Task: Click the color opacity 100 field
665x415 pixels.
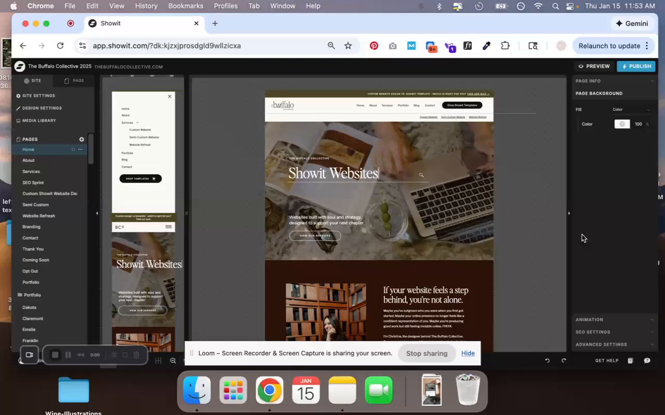Action: 639,124
